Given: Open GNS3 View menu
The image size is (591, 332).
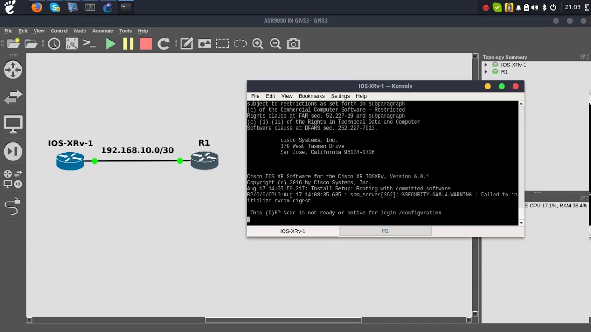Looking at the screenshot, I should 39,31.
